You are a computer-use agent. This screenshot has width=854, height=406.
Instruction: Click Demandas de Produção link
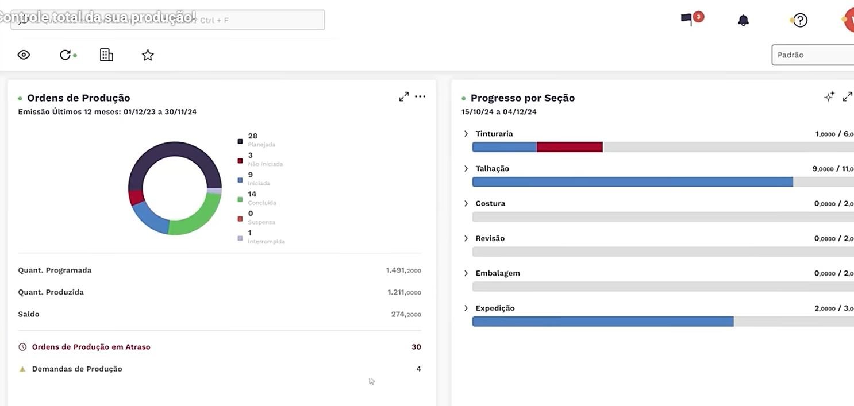click(x=77, y=369)
